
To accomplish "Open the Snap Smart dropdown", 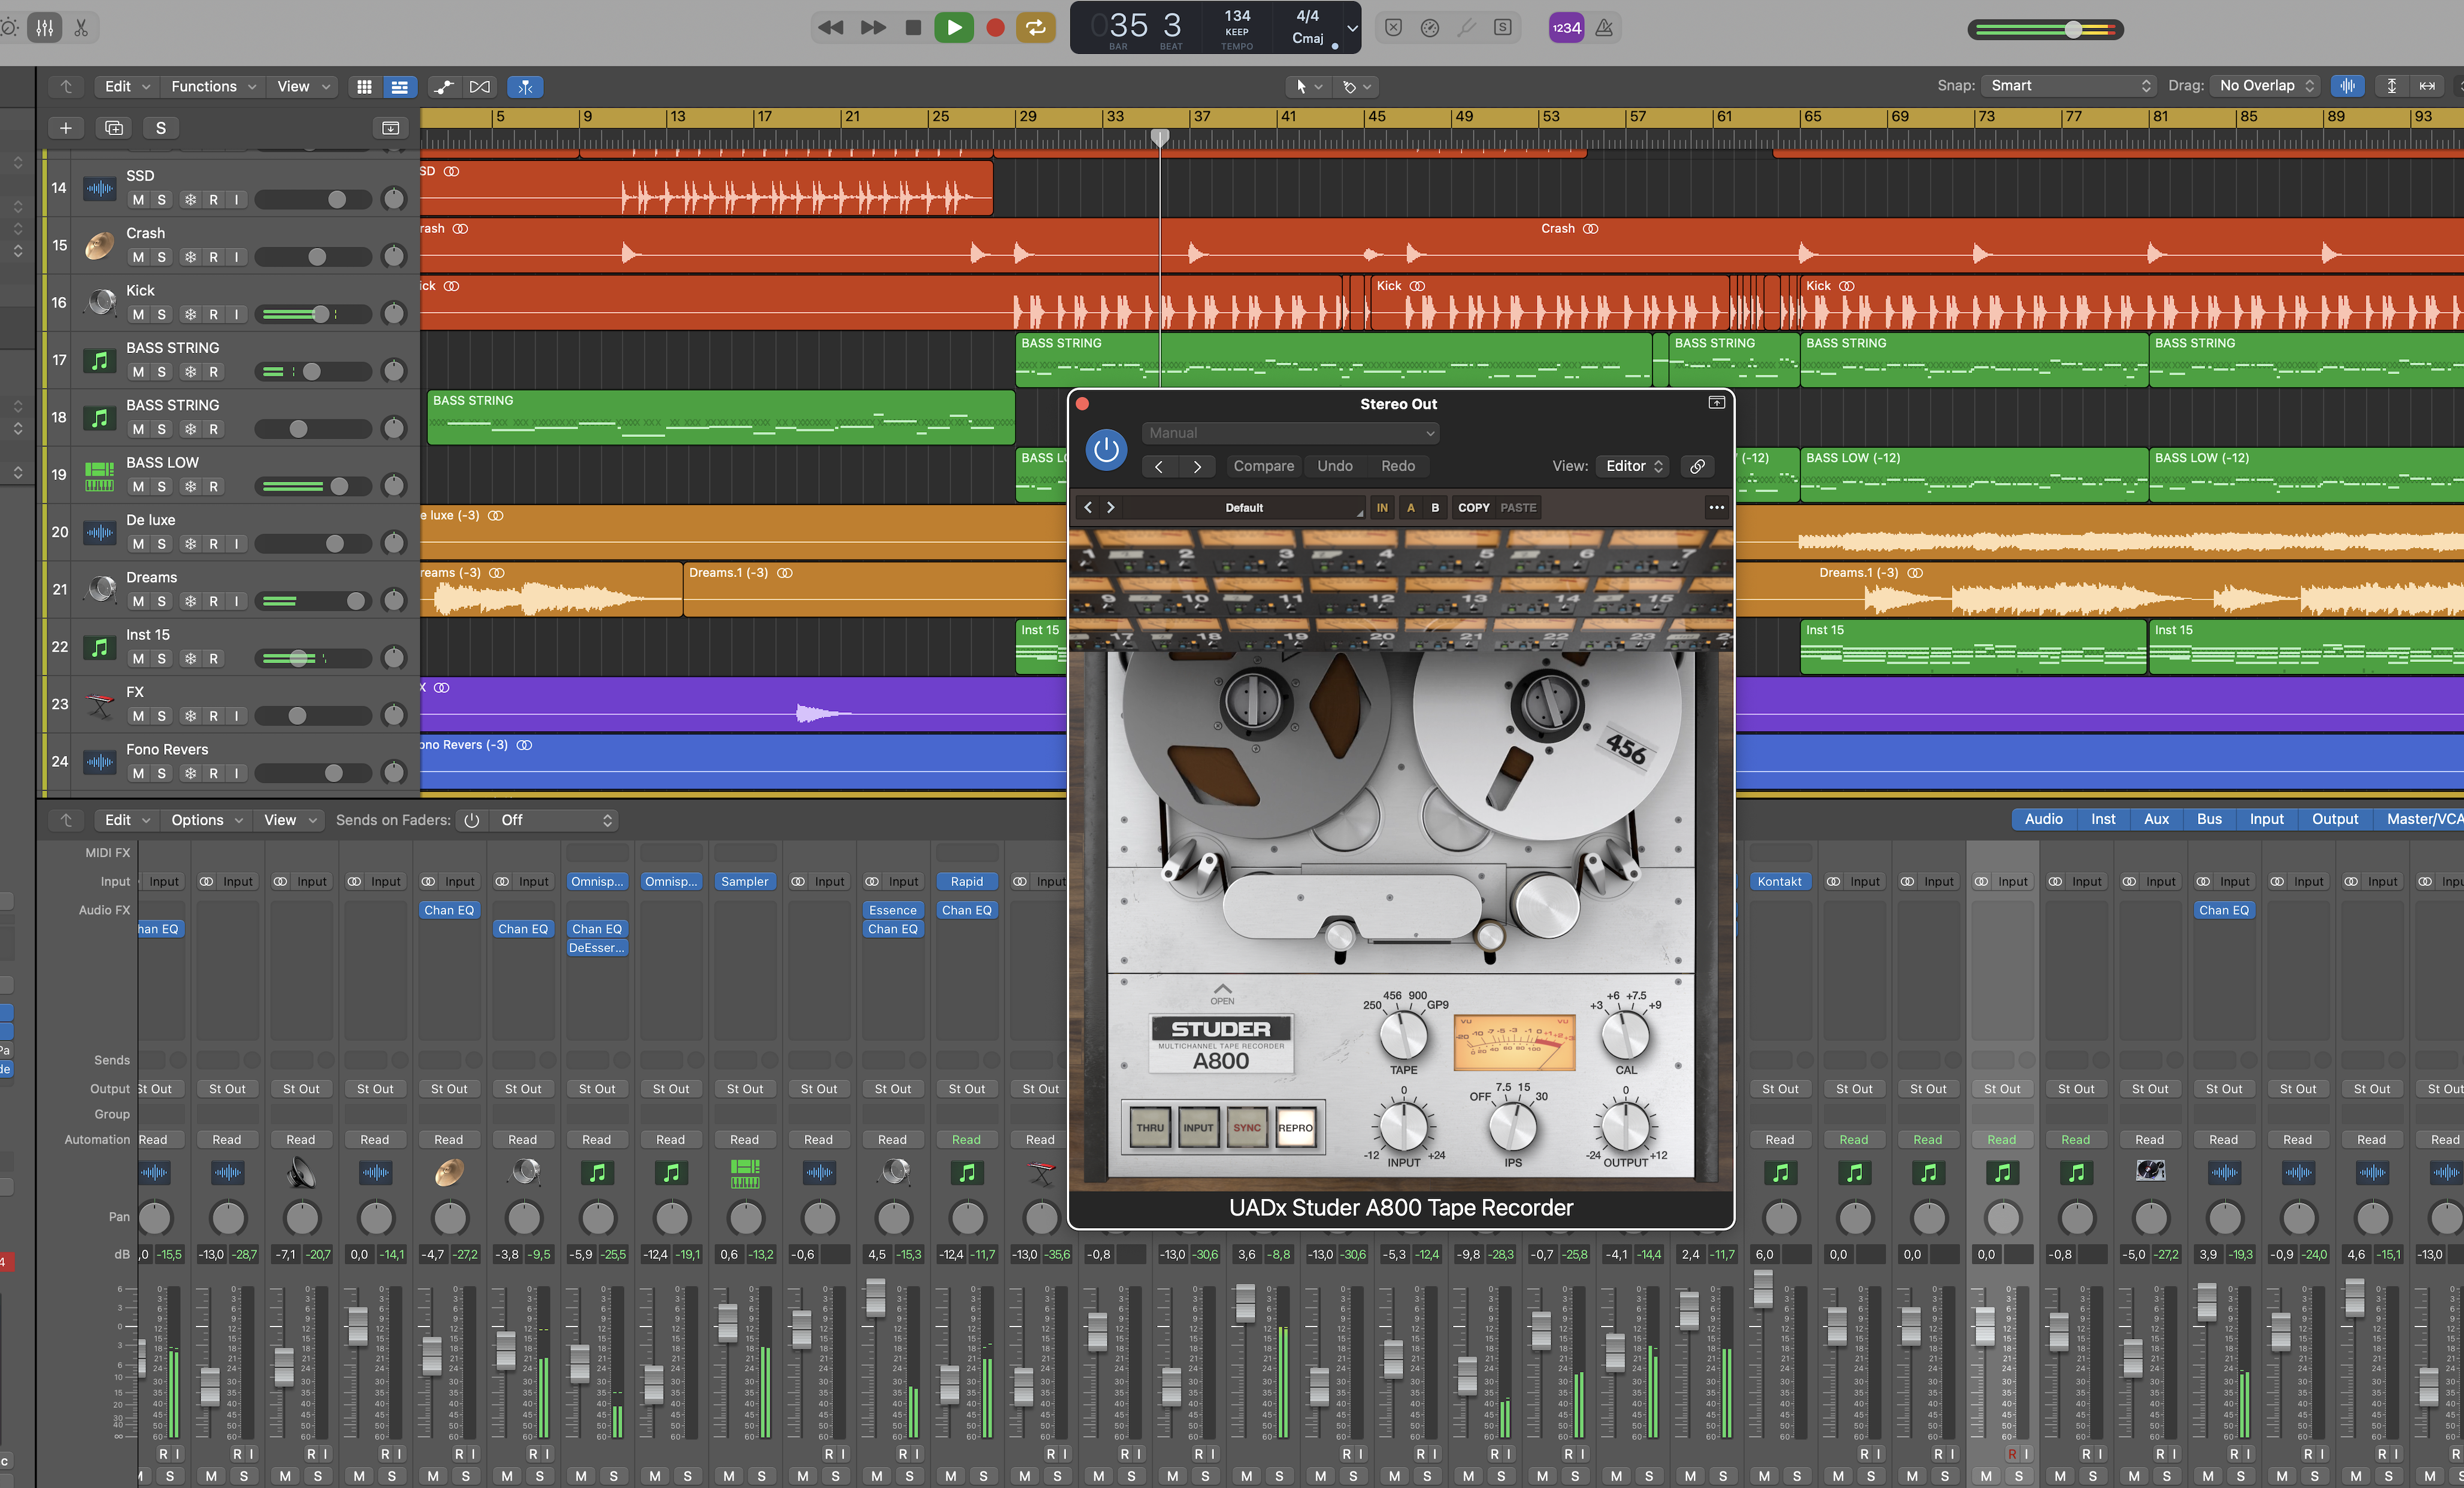I will pyautogui.click(x=2069, y=86).
